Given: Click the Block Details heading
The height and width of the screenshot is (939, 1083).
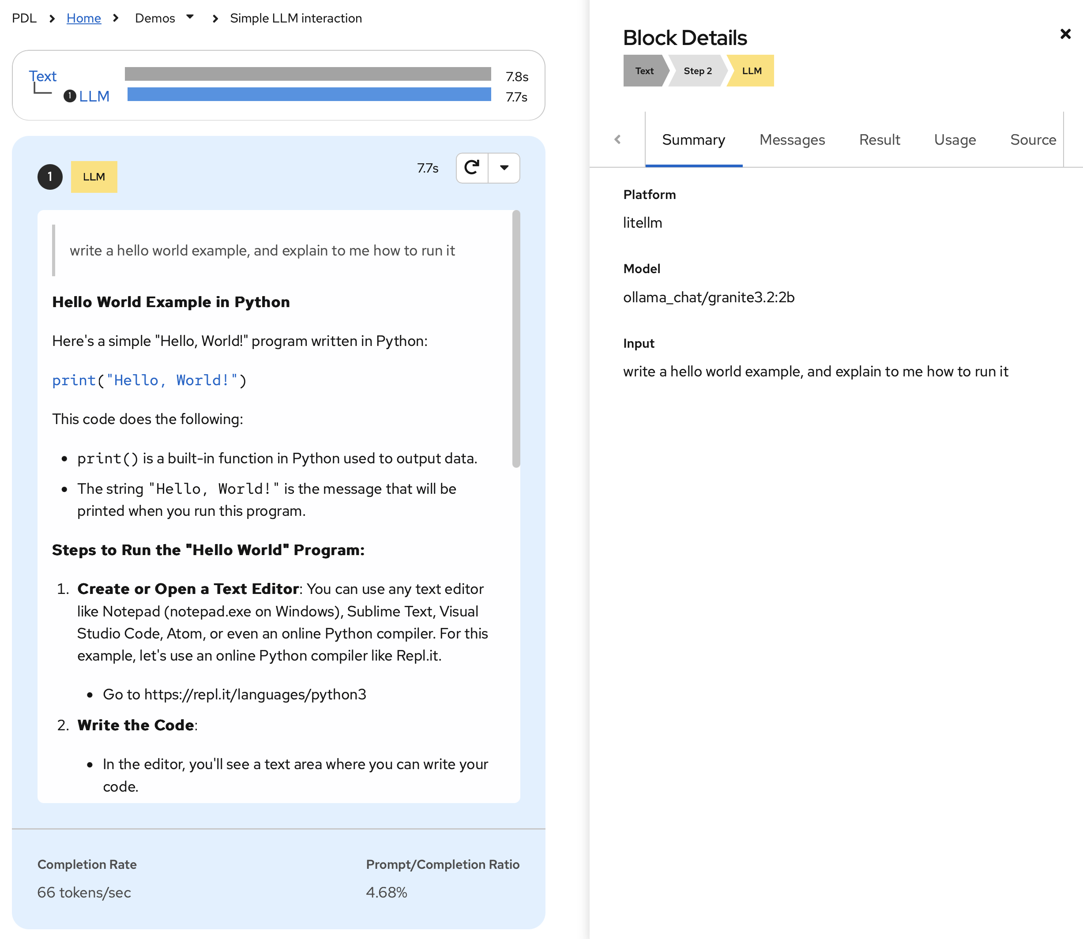Looking at the screenshot, I should pos(685,38).
